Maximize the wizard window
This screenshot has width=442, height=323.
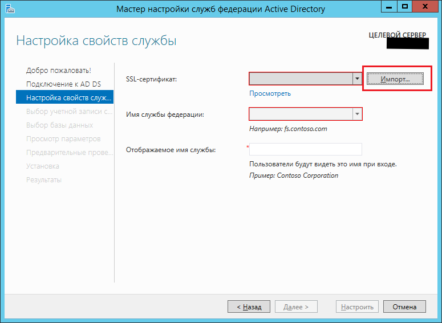click(x=405, y=7)
